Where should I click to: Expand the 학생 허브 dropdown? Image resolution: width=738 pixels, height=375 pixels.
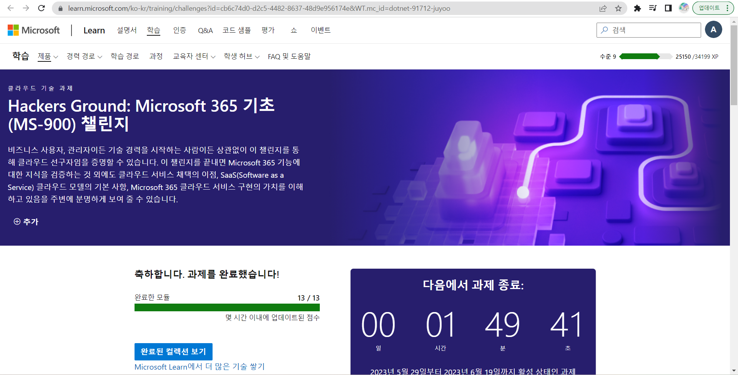[241, 56]
